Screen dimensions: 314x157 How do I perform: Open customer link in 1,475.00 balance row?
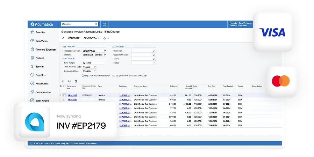click(x=126, y=104)
